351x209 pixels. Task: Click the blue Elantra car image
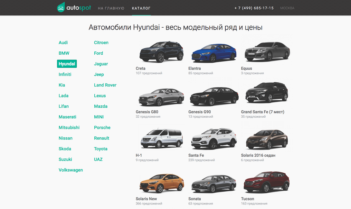[x=214, y=53]
